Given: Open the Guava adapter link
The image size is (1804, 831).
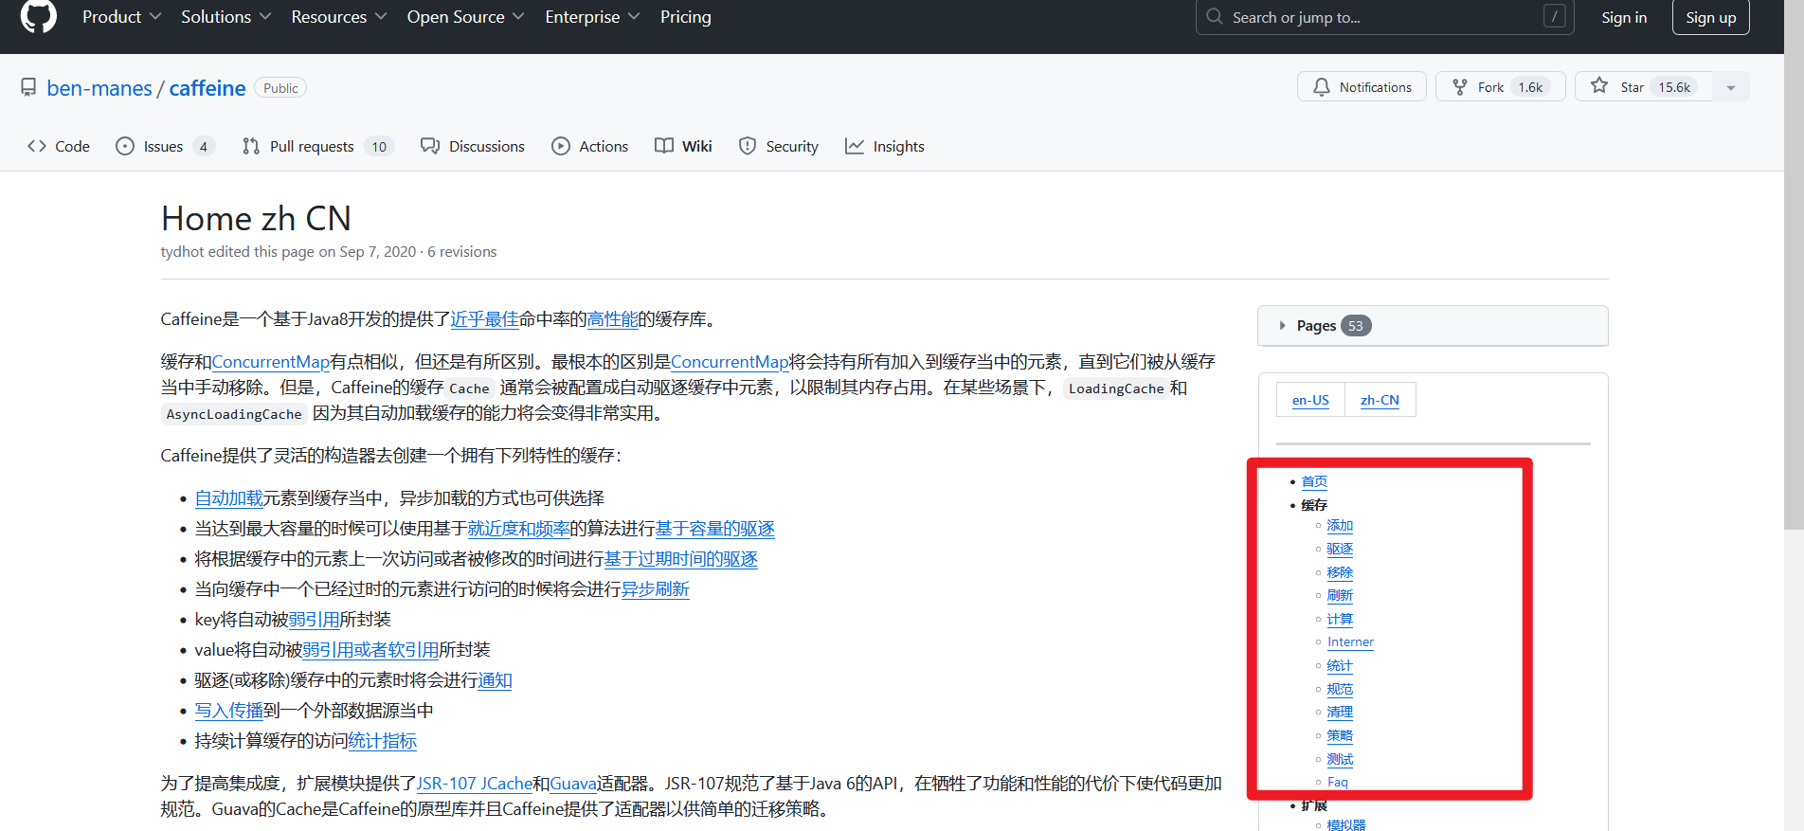Looking at the screenshot, I should point(573,784).
